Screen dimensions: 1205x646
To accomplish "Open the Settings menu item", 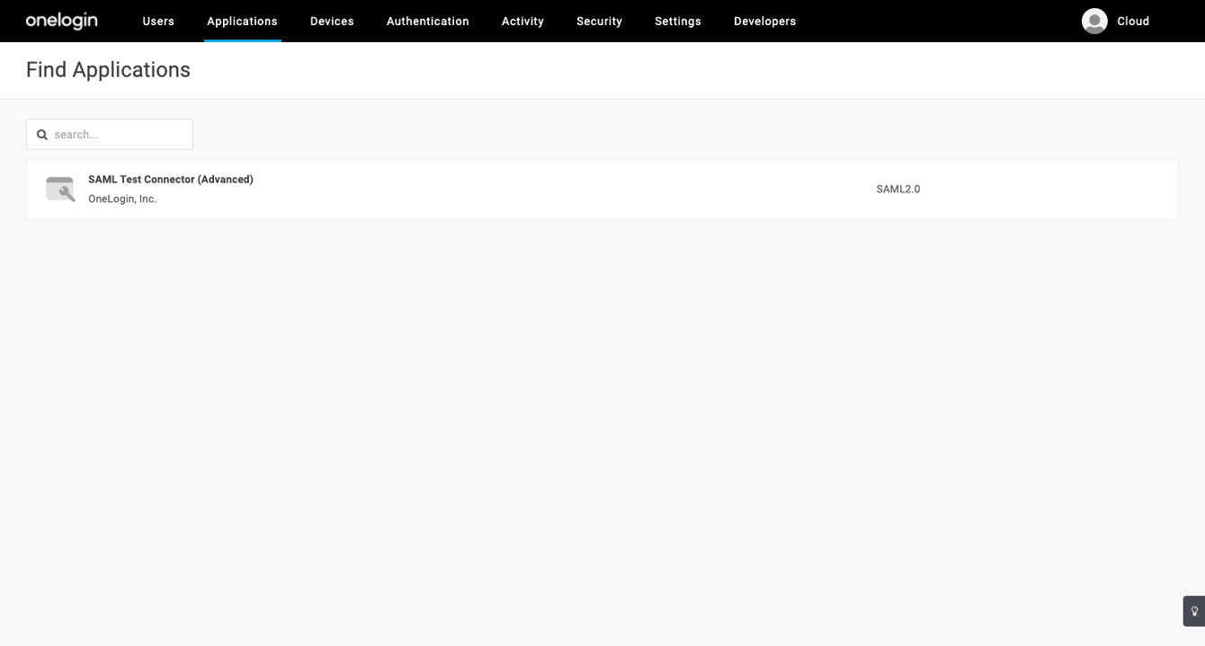I will click(x=677, y=21).
